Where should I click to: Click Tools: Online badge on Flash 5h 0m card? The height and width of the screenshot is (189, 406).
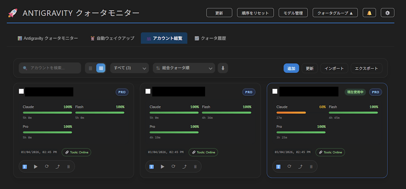(x=76, y=152)
